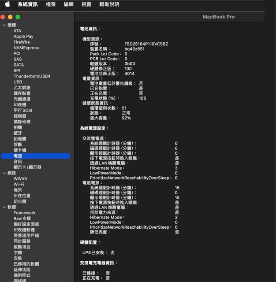Select WWAN under 網路
Screen dimensions: 276x282
pos(21,179)
